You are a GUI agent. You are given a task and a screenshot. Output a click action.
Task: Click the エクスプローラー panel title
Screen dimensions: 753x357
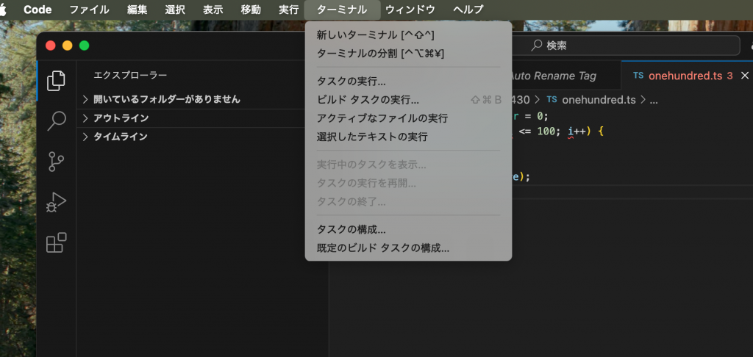coord(130,76)
